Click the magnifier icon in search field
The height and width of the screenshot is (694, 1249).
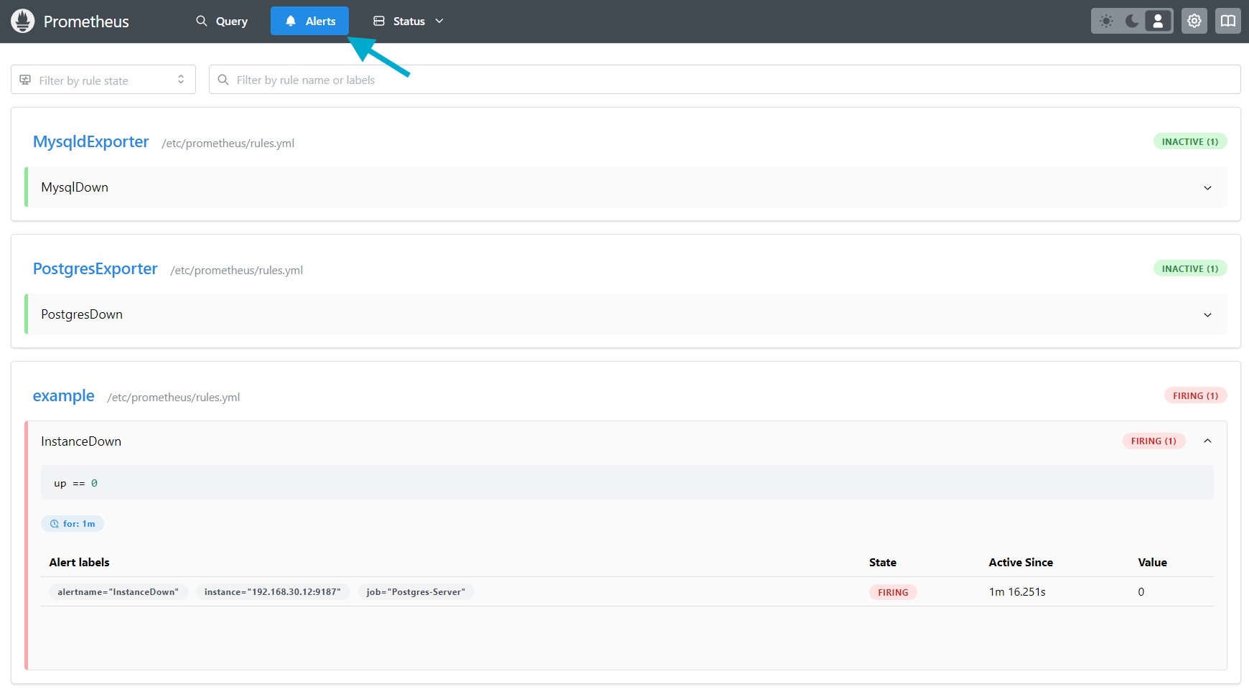(223, 80)
